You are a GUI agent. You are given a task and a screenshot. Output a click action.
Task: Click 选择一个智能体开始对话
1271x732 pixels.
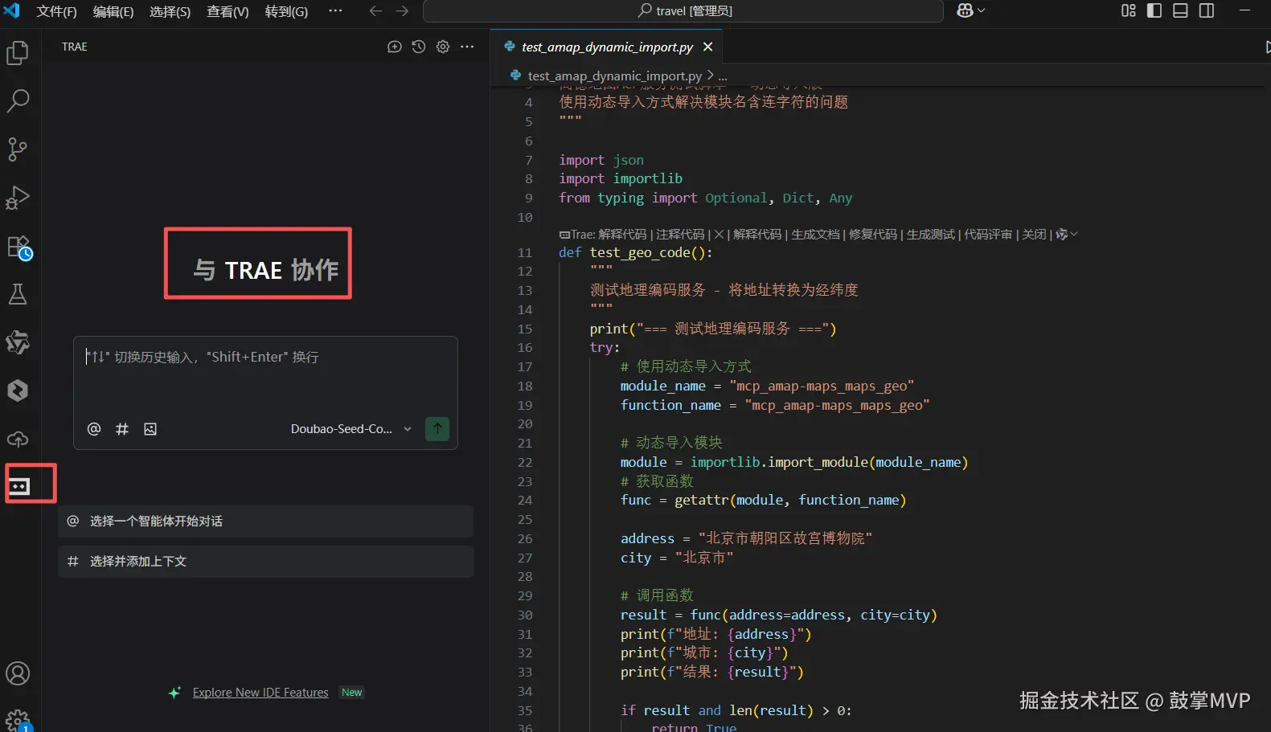(265, 521)
